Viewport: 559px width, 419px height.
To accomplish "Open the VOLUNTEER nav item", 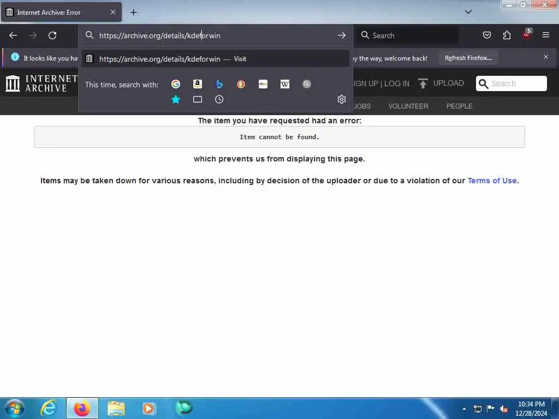I will click(x=408, y=106).
